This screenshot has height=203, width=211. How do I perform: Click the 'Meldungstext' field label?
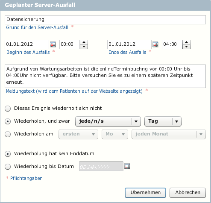click(x=74, y=91)
